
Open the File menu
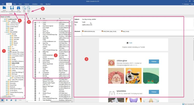pyautogui.click(x=3, y=4)
